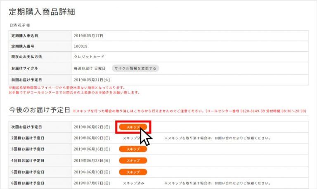Click the 定期購入番号 value 100019

point(80,46)
